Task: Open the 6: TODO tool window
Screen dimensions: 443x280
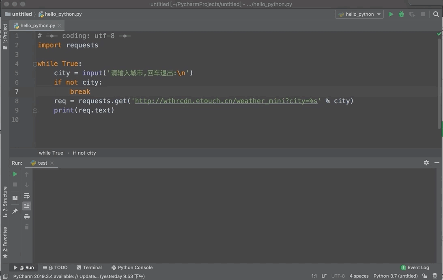Action: [x=55, y=267]
